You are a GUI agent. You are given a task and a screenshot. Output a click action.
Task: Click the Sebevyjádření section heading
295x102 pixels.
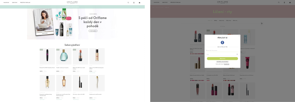coord(72,45)
